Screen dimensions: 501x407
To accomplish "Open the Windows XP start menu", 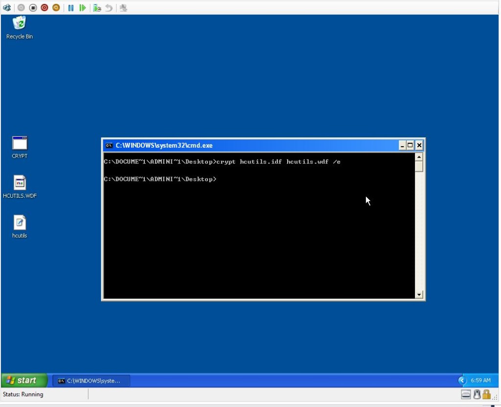I will (x=24, y=380).
